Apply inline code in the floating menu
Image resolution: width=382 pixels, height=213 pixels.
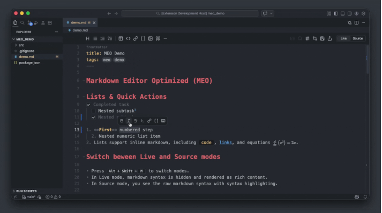(143, 121)
